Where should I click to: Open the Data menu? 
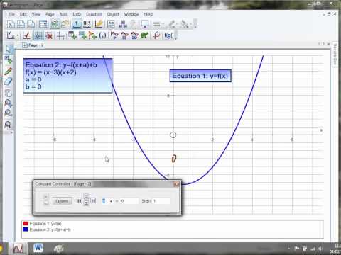pos(77,14)
